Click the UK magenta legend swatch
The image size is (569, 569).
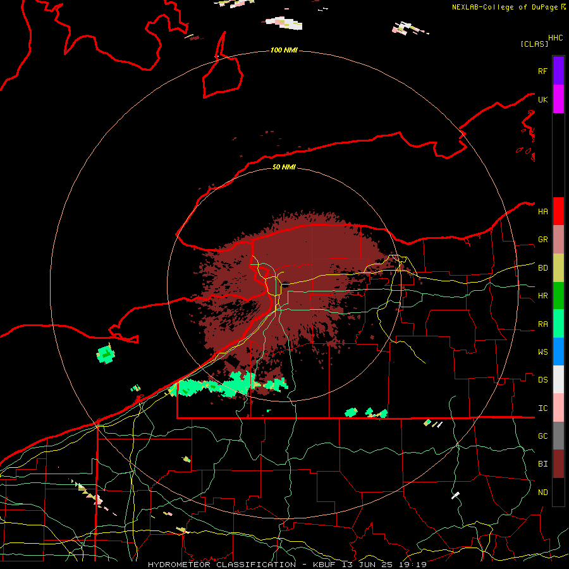558,99
